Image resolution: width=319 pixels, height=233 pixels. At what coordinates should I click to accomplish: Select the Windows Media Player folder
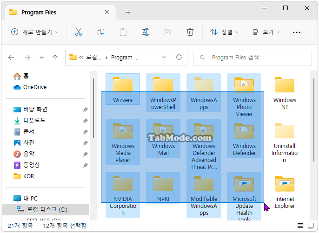click(x=123, y=142)
